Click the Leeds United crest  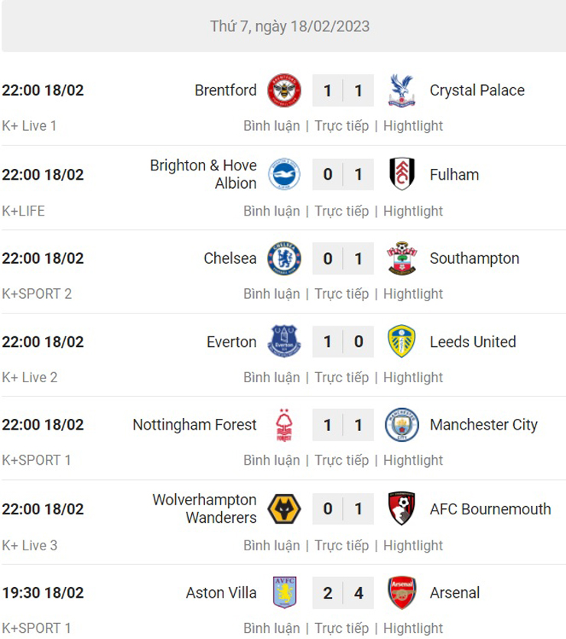(402, 342)
